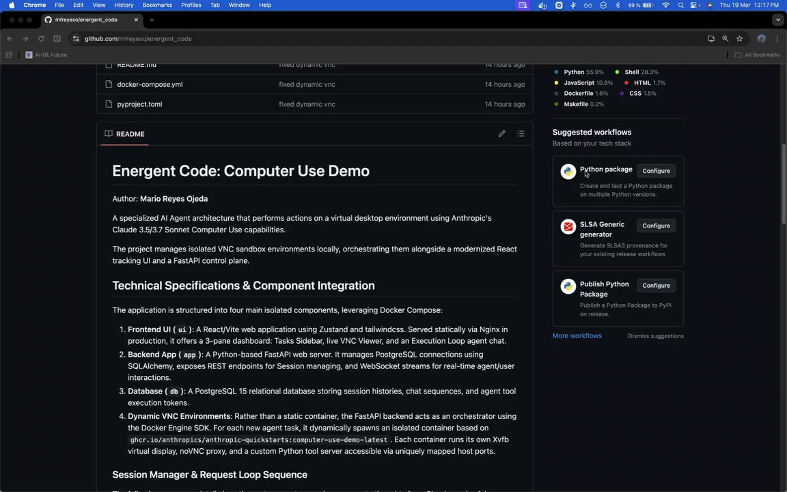Open the Bluetooth status menu
This screenshot has height=492, width=787.
(618, 5)
